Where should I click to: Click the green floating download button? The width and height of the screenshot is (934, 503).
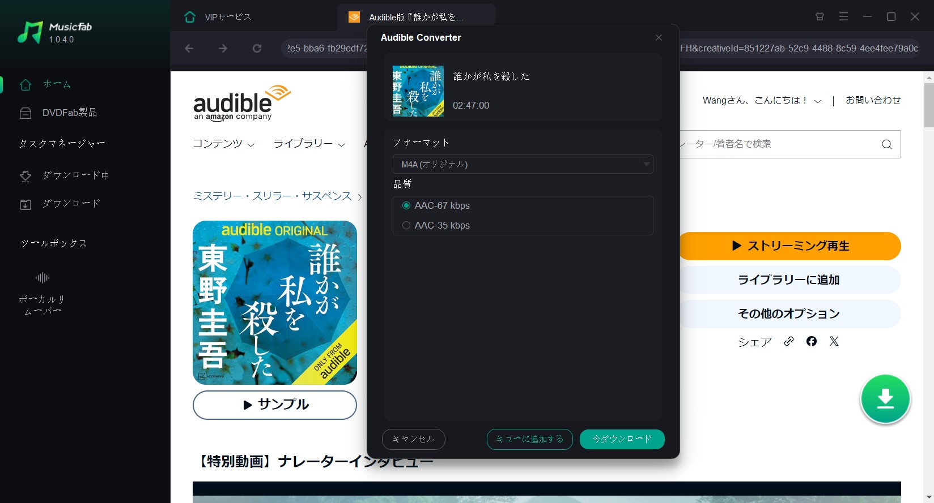885,399
